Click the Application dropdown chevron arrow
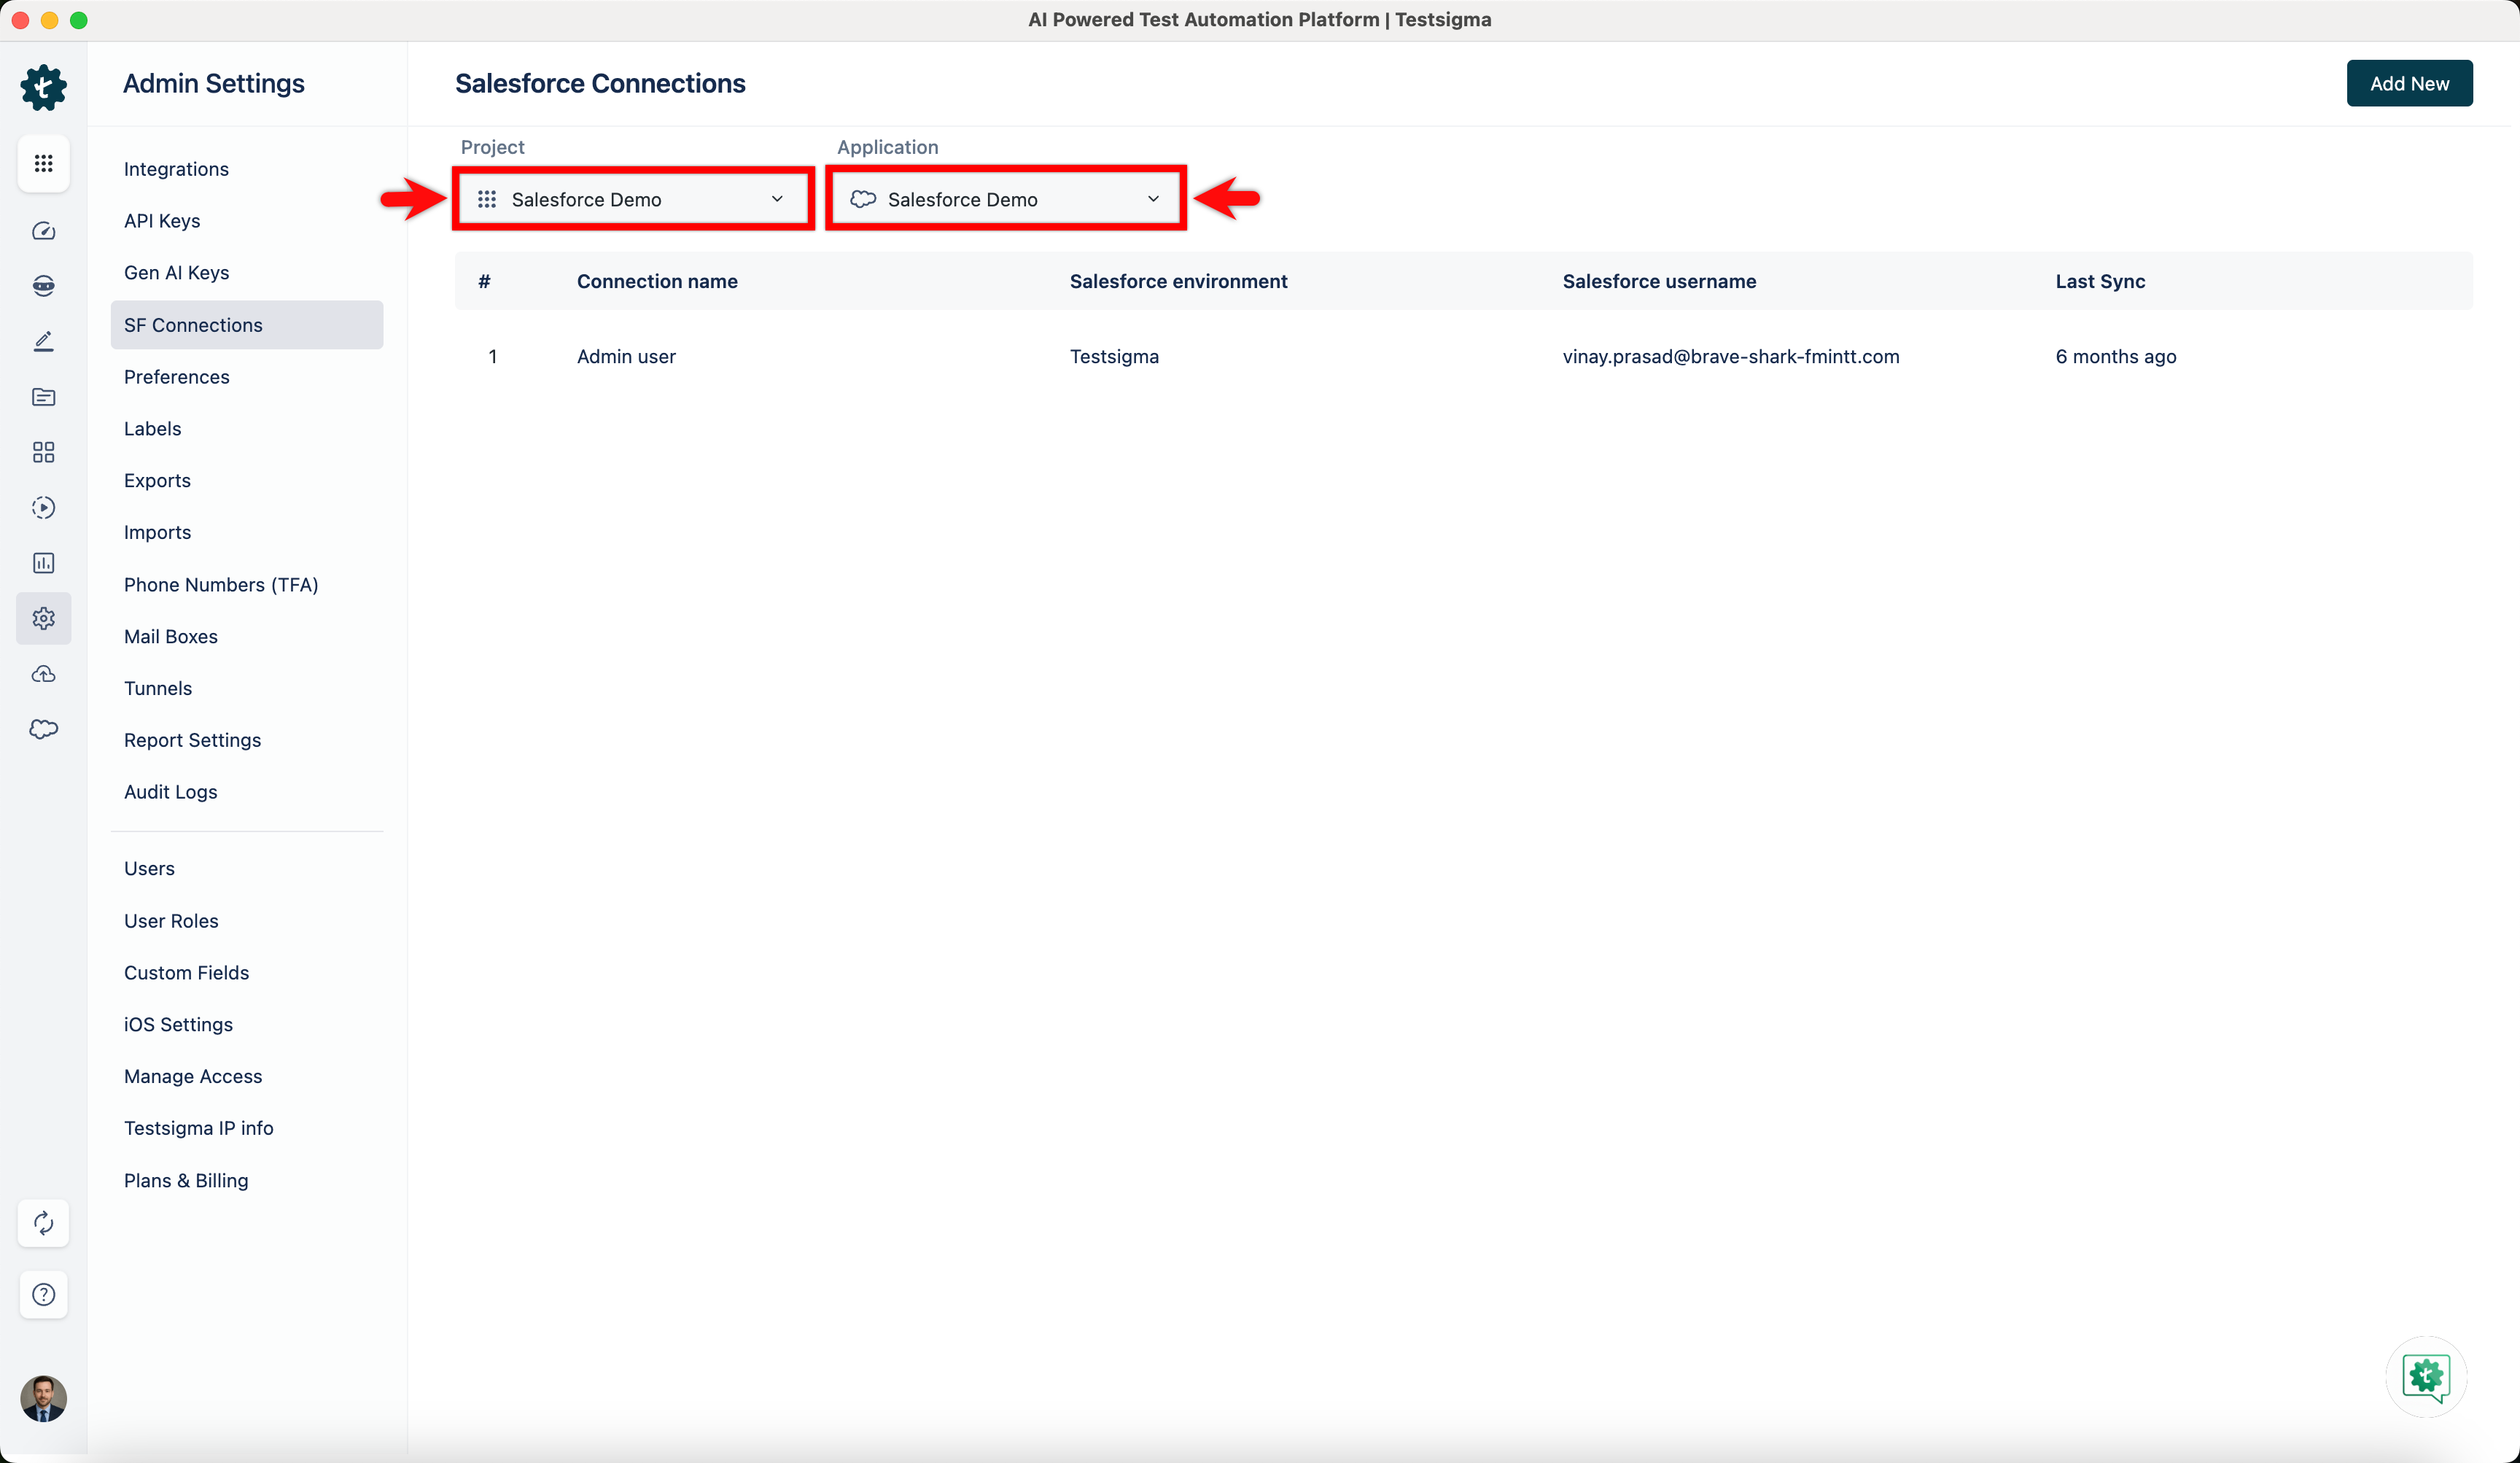2520x1463 pixels. [x=1153, y=199]
